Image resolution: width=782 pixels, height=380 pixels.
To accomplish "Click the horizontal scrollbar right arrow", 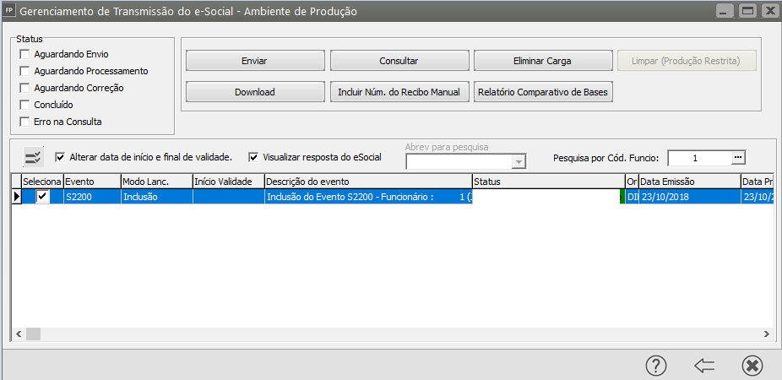I will click(x=766, y=334).
